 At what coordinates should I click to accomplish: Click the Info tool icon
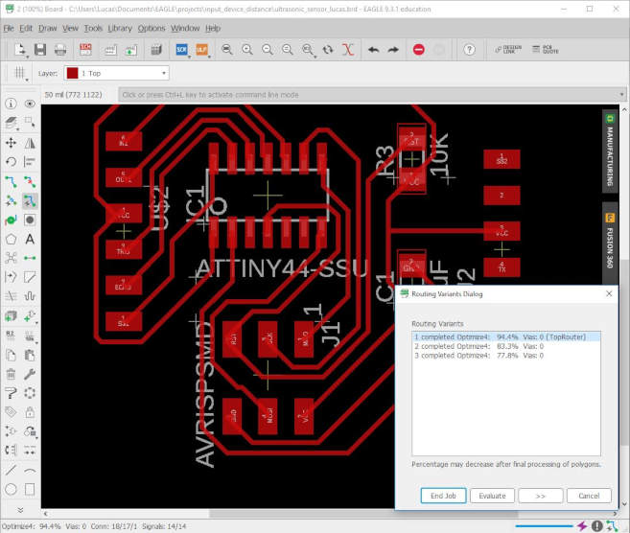pos(11,104)
